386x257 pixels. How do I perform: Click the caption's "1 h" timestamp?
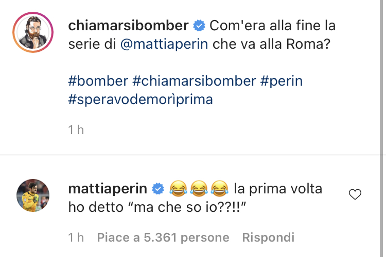(x=76, y=130)
